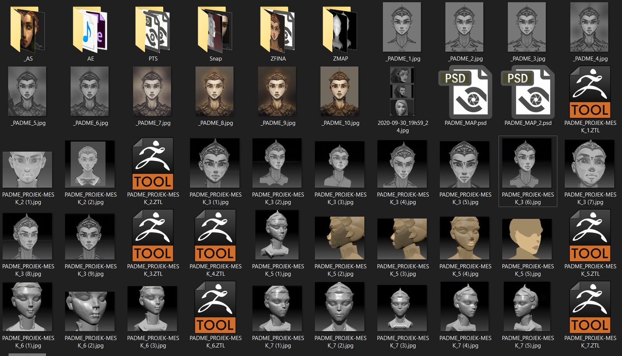Select the PADME_PROJEK-MESK_5.ZTL tool icon
The image size is (622, 356).
pyautogui.click(x=590, y=236)
